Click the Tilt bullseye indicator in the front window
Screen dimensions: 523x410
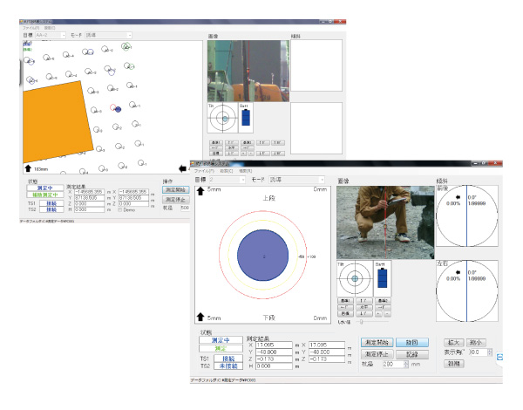(355, 278)
